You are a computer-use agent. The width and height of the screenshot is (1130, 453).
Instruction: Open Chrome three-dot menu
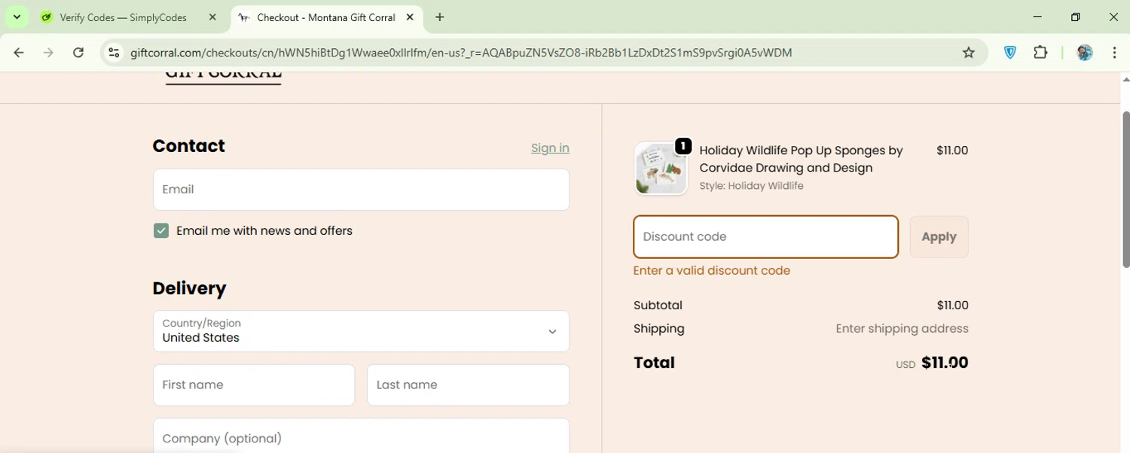coord(1114,53)
